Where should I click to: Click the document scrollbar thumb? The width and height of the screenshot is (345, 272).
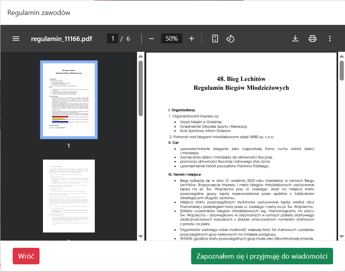click(342, 71)
